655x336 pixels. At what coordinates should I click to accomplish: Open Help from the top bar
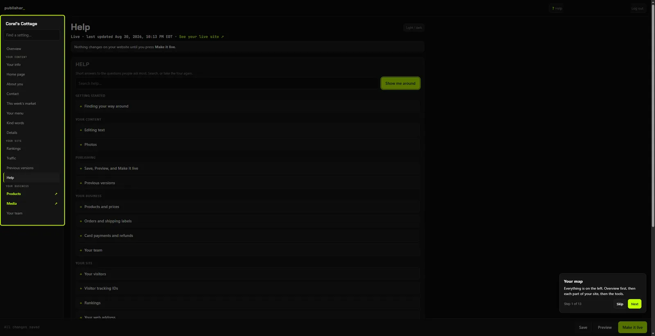tap(557, 9)
